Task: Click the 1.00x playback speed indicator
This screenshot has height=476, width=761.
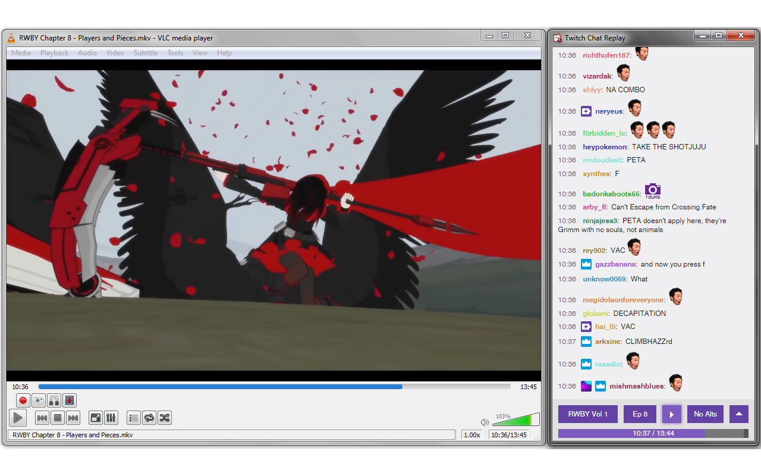Action: [472, 435]
